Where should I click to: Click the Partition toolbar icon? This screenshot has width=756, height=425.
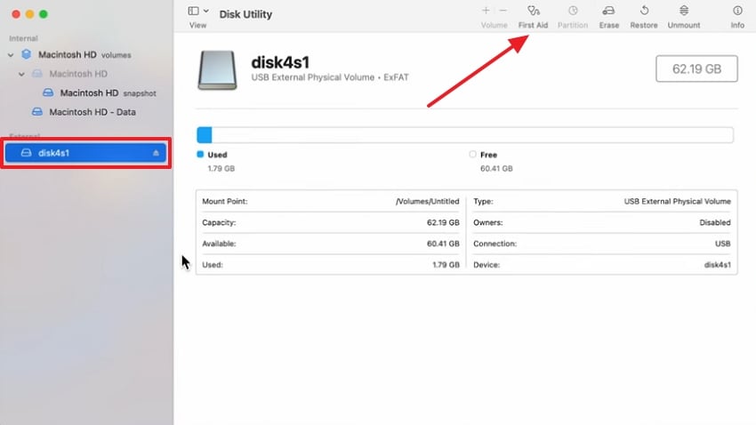573,11
